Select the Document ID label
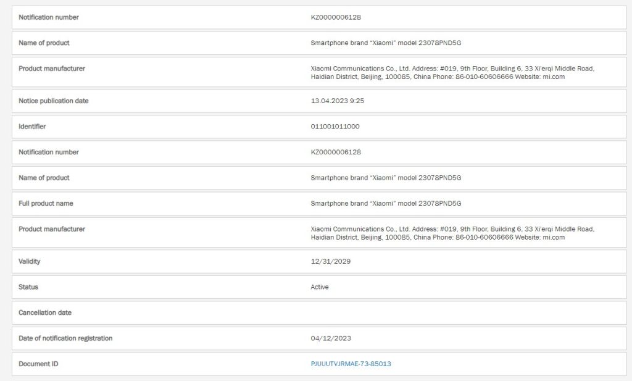The height and width of the screenshot is (381, 632). [38, 364]
